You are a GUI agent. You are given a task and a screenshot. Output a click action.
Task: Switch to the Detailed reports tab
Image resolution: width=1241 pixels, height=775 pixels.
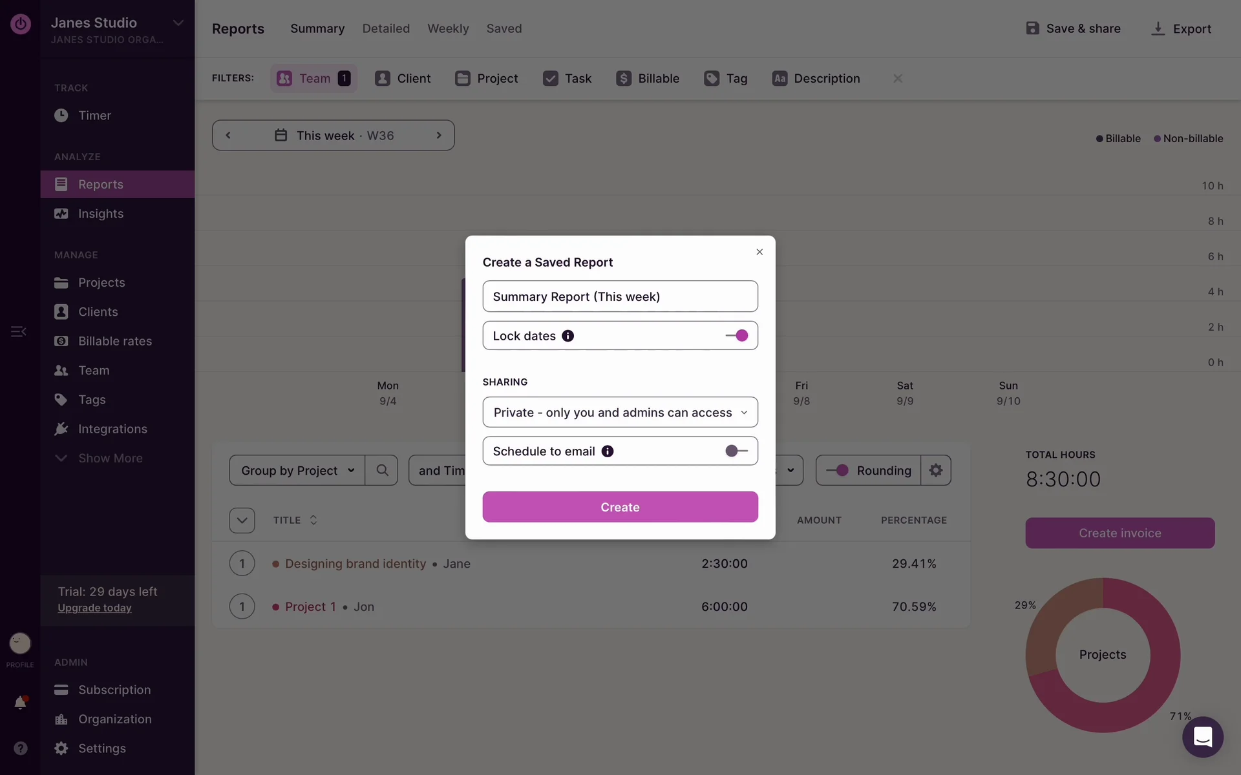tap(386, 28)
